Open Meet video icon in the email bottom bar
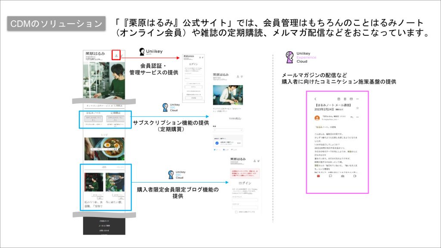 (355, 176)
